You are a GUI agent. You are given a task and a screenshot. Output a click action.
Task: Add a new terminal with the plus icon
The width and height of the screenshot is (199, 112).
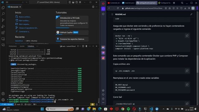[78, 46]
